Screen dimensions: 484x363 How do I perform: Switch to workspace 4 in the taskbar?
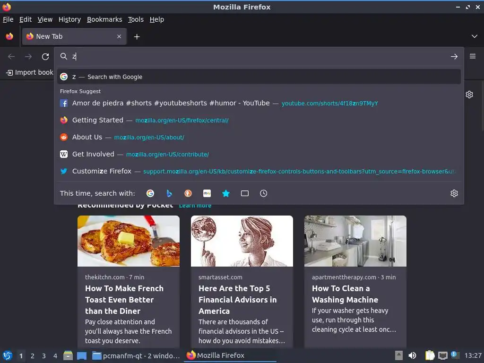point(55,356)
